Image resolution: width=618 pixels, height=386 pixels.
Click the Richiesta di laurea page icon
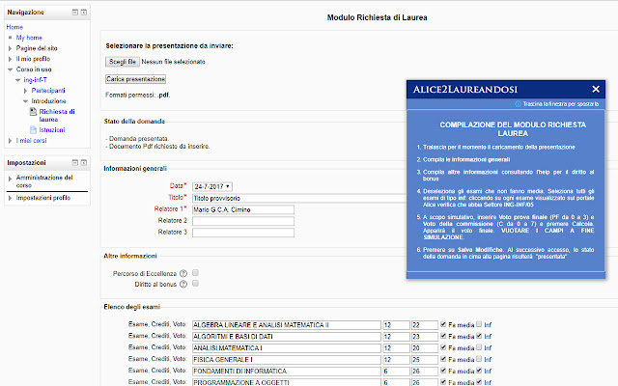tap(33, 112)
